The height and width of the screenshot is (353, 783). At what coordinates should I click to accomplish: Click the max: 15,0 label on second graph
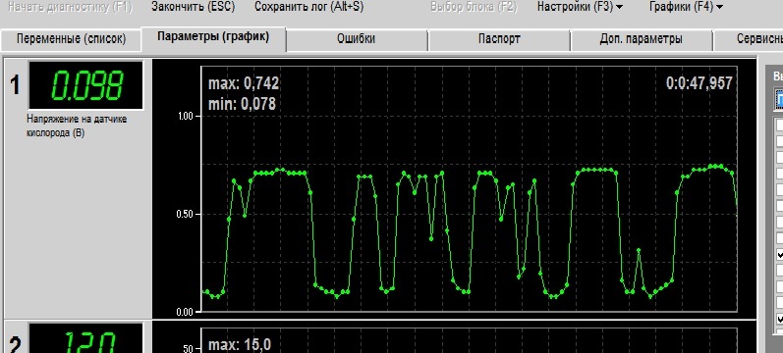(239, 344)
